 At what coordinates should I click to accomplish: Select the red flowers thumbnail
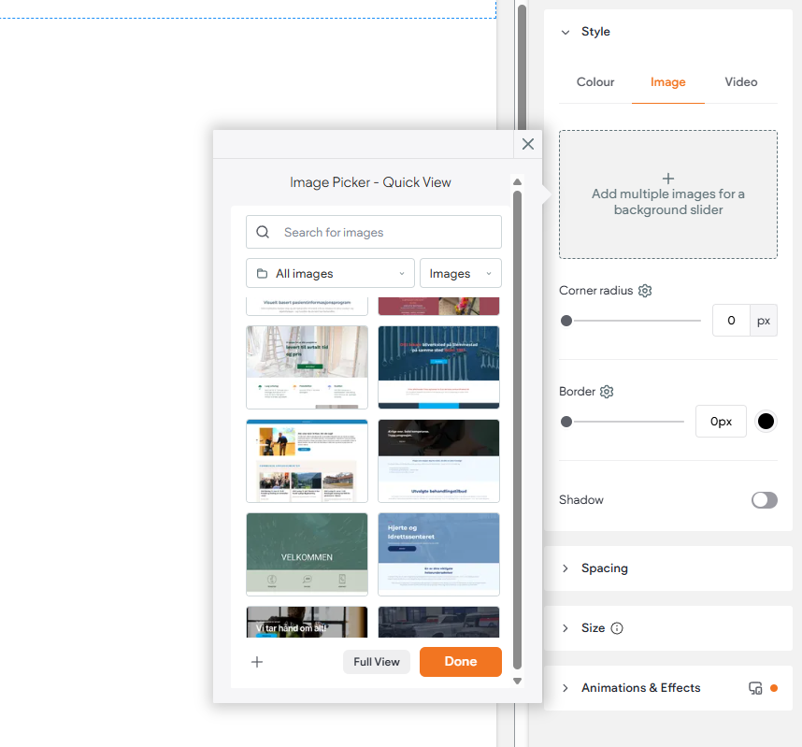(x=438, y=306)
